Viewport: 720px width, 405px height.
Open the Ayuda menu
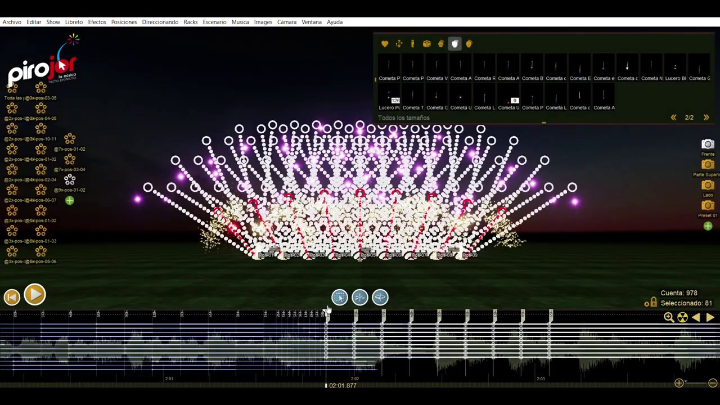pyautogui.click(x=335, y=22)
